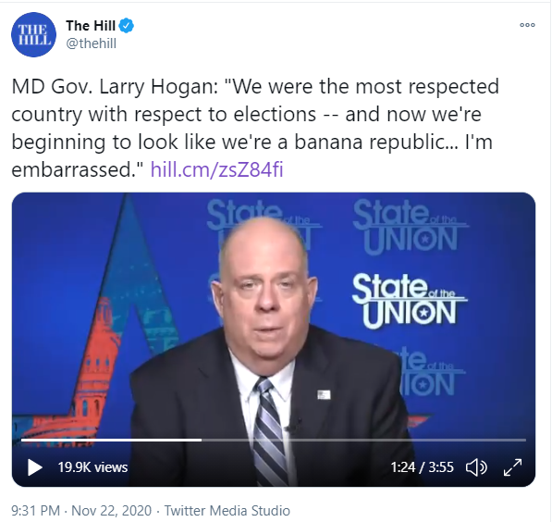Open the Twitter Media Studio source link
Viewport: 552px width, 522px height.
pyautogui.click(x=227, y=511)
